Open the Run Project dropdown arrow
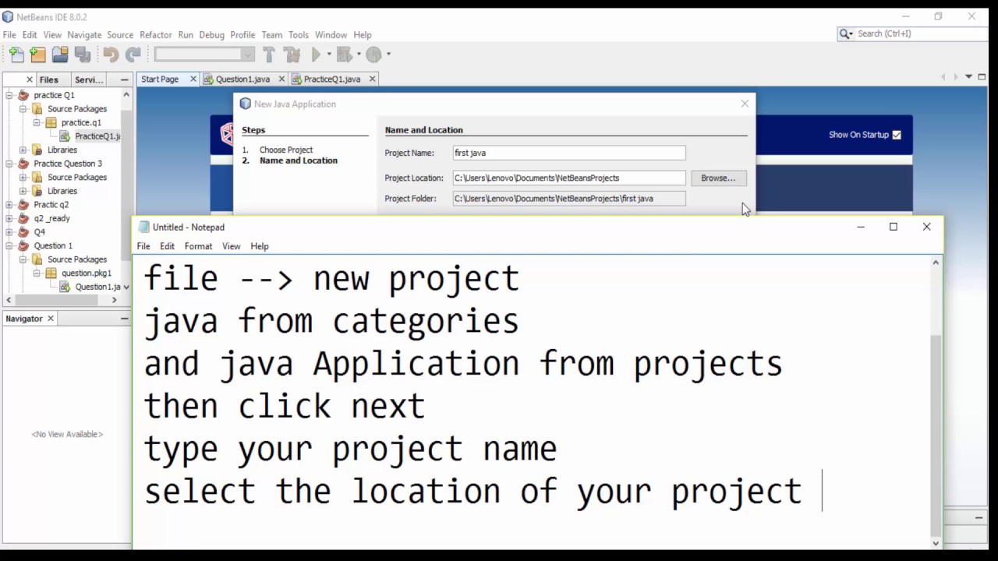 (x=329, y=55)
